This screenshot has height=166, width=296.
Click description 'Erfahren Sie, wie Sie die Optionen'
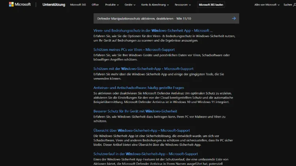(164, 38)
